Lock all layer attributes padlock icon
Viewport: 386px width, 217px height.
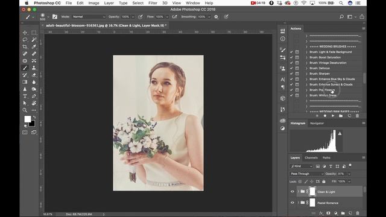tap(324, 181)
